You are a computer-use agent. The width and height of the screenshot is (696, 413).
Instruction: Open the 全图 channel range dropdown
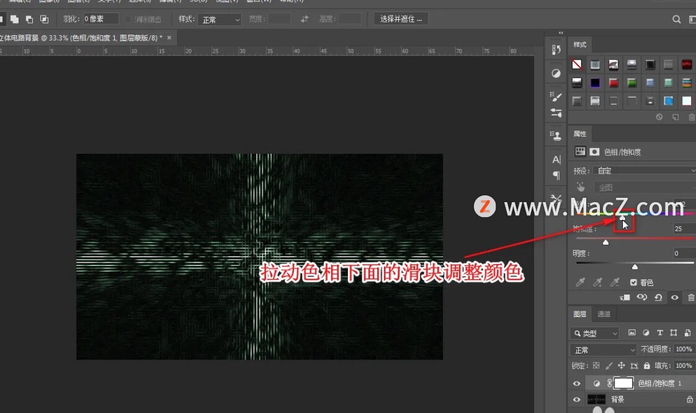(x=645, y=187)
